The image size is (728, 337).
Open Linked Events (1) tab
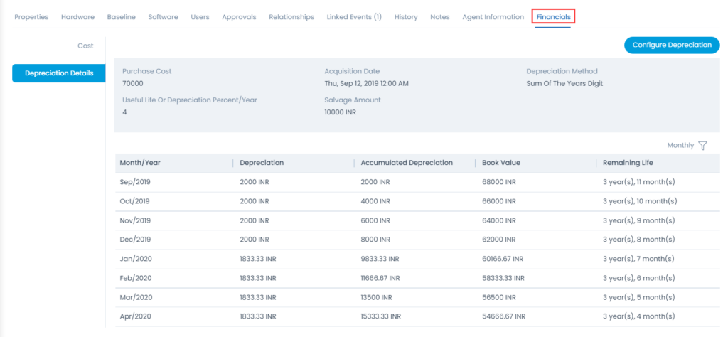click(354, 17)
